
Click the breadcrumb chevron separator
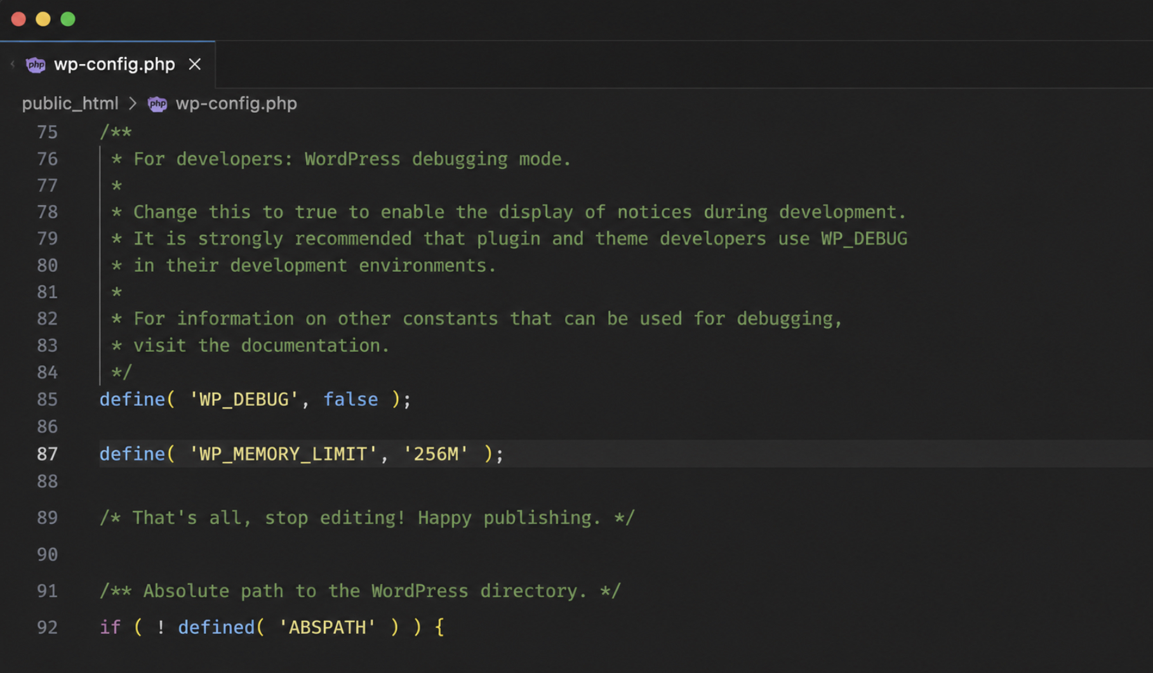(x=133, y=103)
